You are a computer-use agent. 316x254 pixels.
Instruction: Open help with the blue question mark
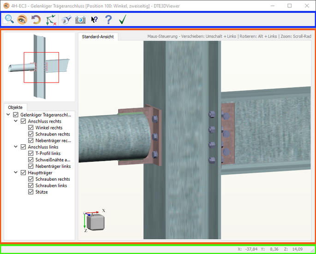108,19
